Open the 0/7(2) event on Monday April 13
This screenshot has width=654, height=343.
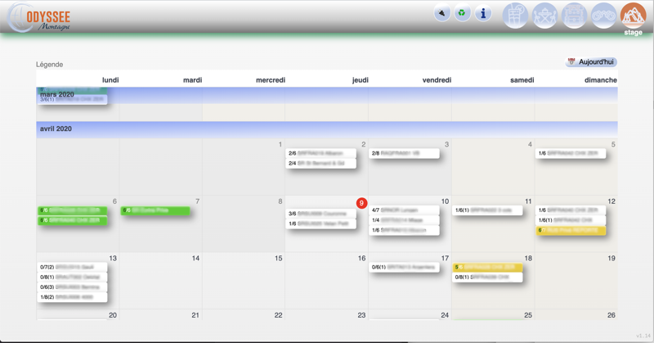tap(72, 268)
